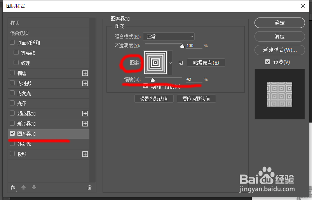The width and height of the screenshot is (312, 200).
Task: Enable the 斜面和浮雕 checkbox
Action: 12,42
